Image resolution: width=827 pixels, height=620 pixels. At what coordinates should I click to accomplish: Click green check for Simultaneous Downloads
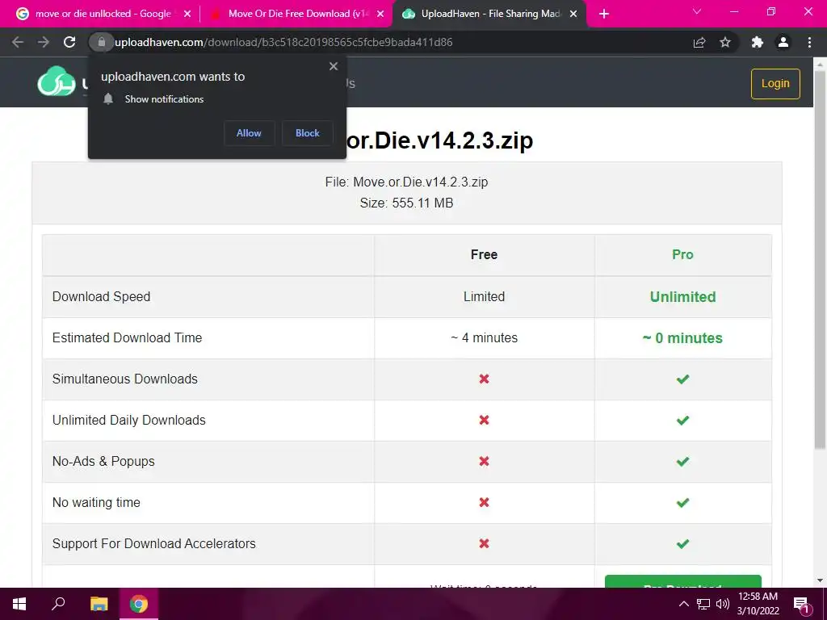click(682, 379)
